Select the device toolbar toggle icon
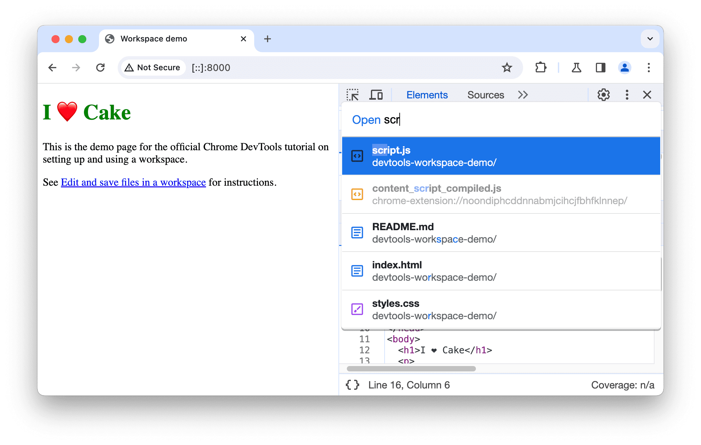The height and width of the screenshot is (445, 701). click(376, 94)
